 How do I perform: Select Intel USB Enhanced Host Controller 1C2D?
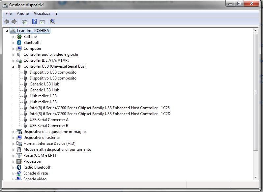point(100,114)
